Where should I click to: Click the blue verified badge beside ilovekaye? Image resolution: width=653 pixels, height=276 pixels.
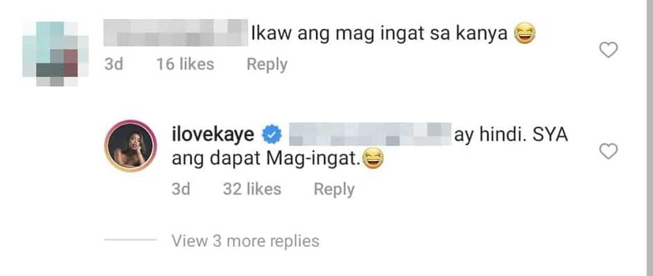coord(272,135)
